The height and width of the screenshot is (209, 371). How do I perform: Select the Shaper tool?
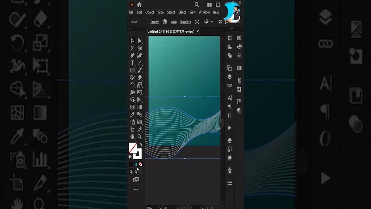(132, 78)
